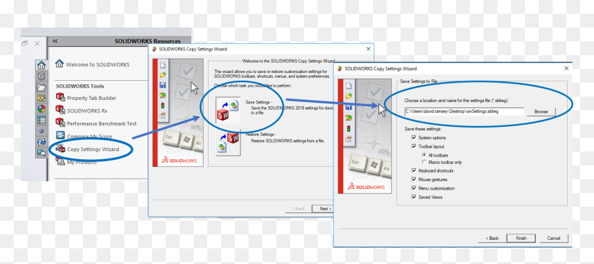This screenshot has width=594, height=264.
Task: Select the home tab in task pane
Action: pos(41,65)
